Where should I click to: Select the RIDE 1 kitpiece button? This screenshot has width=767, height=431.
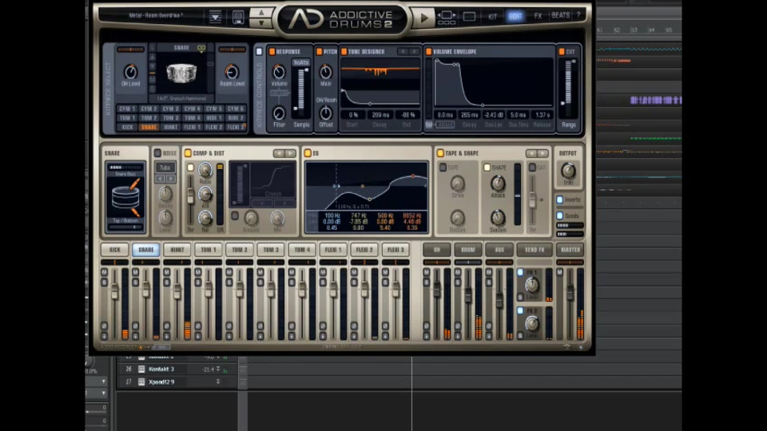tap(214, 118)
